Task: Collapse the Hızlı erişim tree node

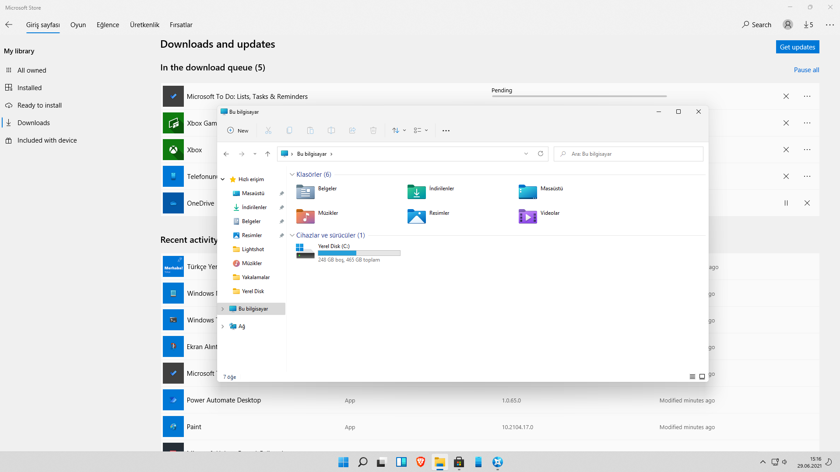Action: [223, 179]
